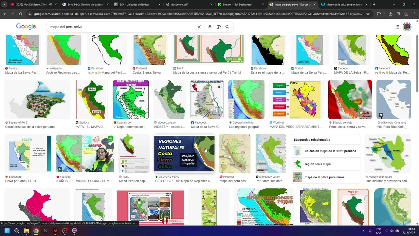
Task: Open the YouTube 5 AÑOS PERSONAL SOCIAL thumbnail
Action: pos(85,154)
